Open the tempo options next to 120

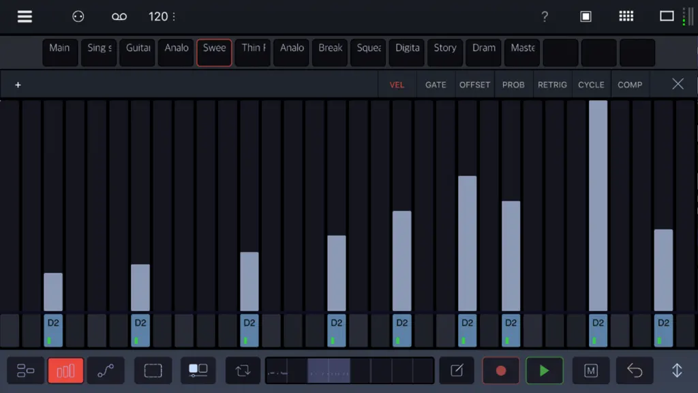click(x=174, y=17)
